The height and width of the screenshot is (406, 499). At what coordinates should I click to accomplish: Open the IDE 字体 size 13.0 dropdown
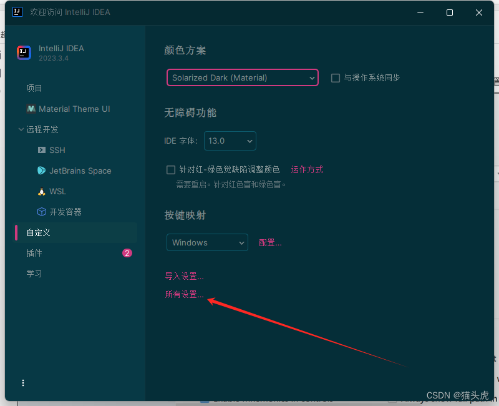click(x=230, y=141)
